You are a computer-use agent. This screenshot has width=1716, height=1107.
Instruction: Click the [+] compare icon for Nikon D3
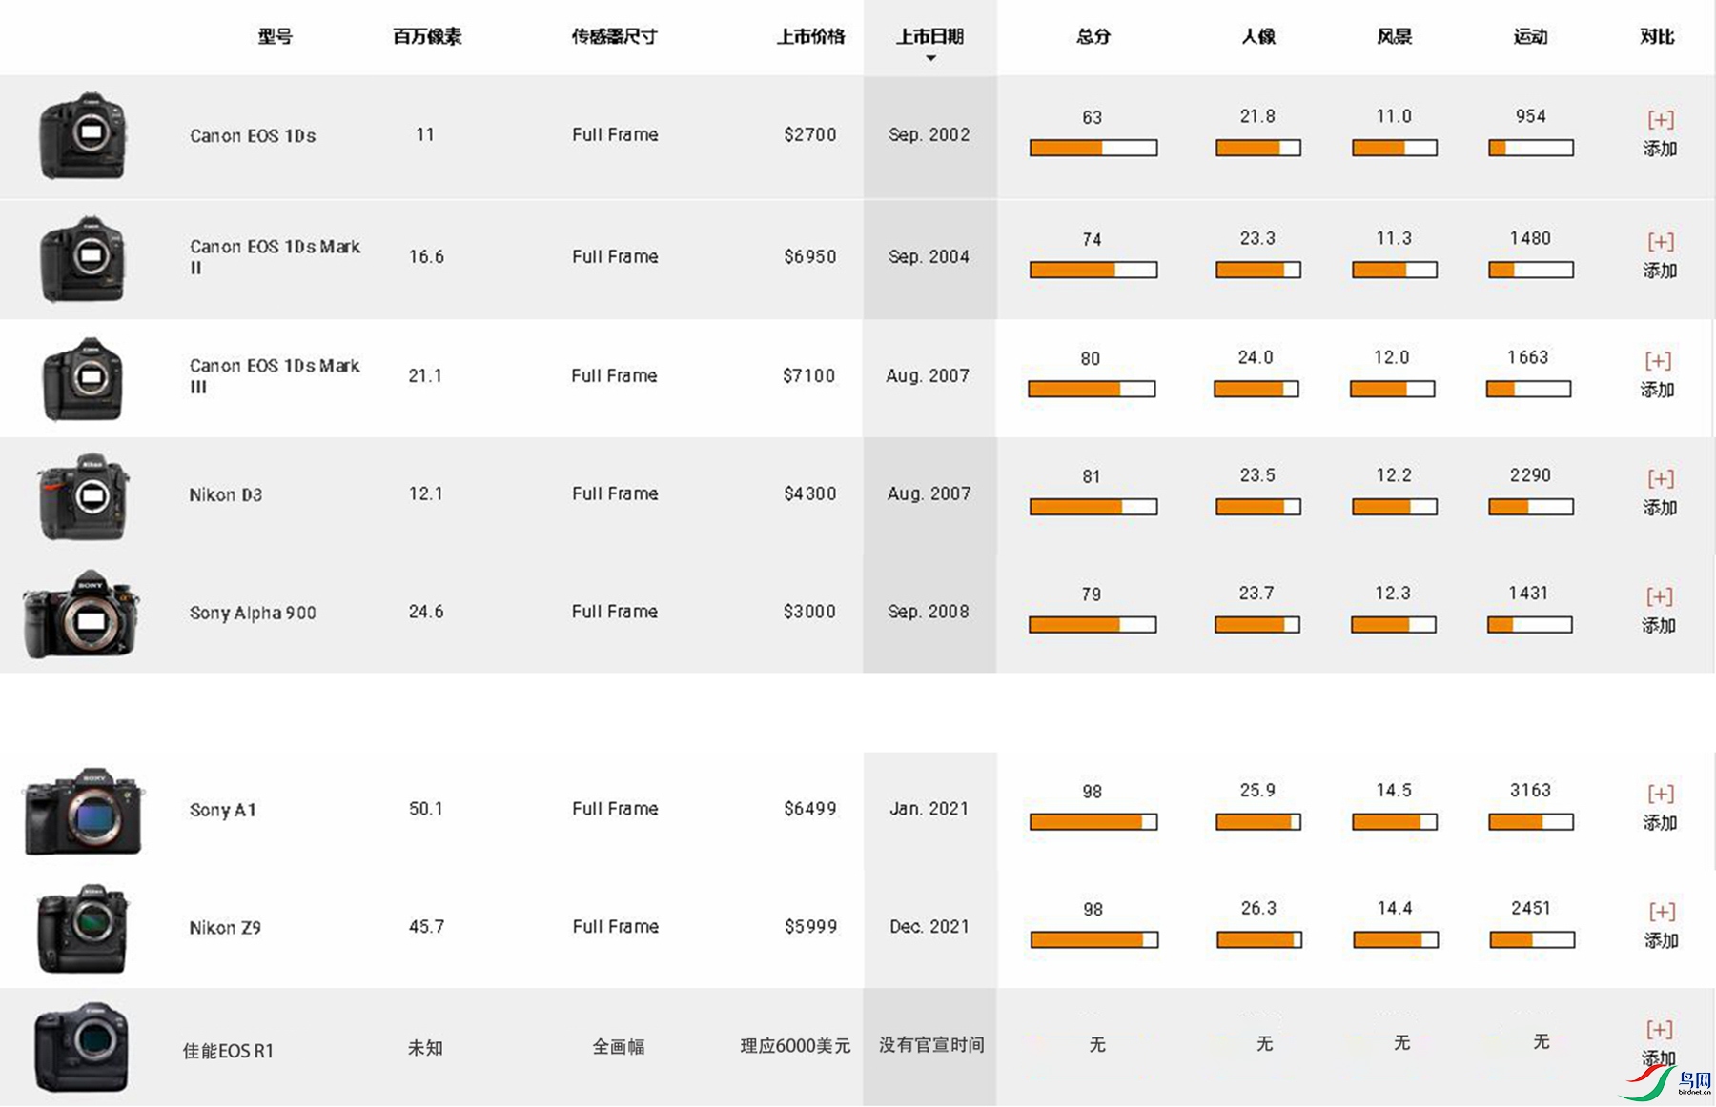tap(1660, 479)
